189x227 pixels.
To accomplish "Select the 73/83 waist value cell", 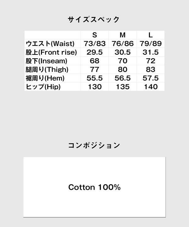I will click(x=94, y=44).
